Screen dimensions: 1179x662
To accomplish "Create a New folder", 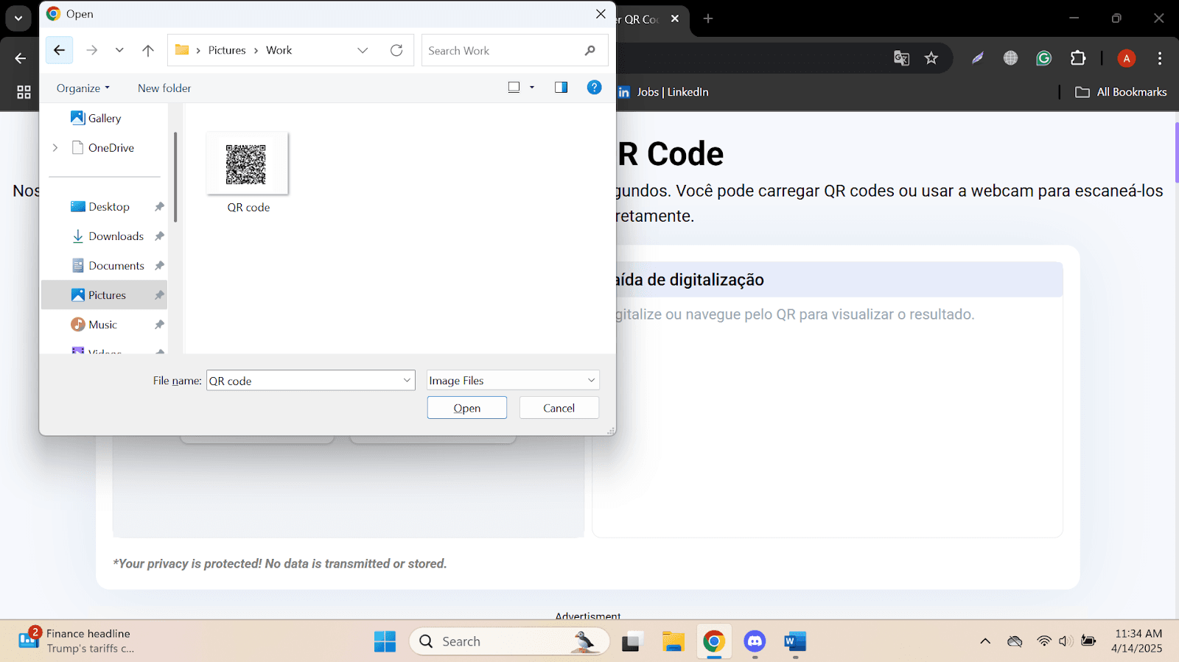I will pos(164,88).
